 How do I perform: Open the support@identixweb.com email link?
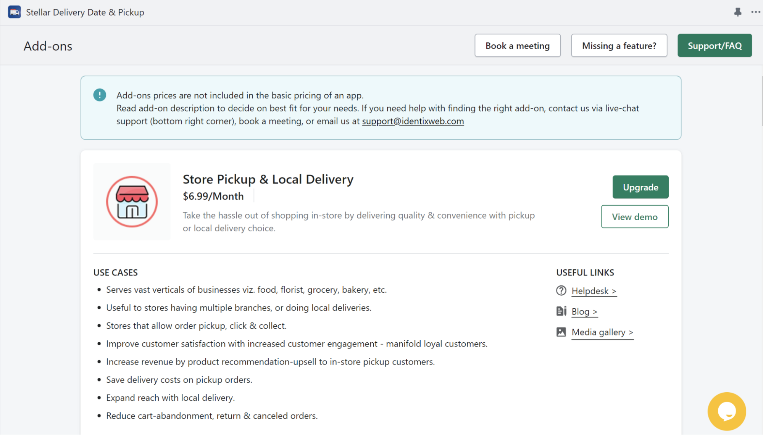pyautogui.click(x=413, y=121)
